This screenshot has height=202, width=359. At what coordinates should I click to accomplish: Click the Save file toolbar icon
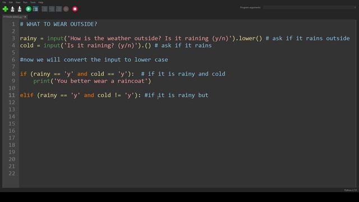(x=20, y=9)
